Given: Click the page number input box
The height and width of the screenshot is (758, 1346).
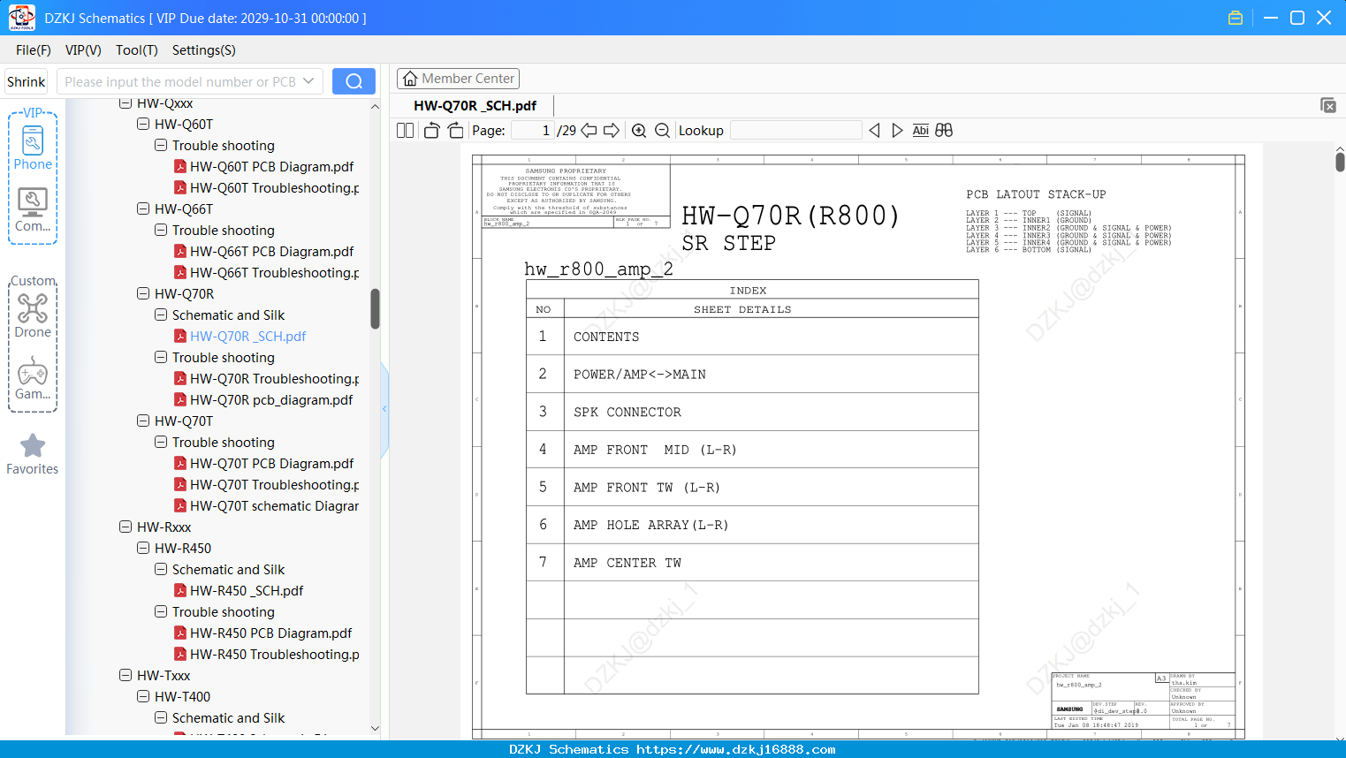Looking at the screenshot, I should coord(533,131).
